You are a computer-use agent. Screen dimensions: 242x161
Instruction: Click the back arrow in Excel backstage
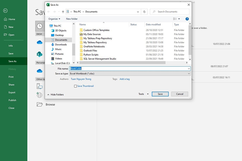[x=5, y=11]
